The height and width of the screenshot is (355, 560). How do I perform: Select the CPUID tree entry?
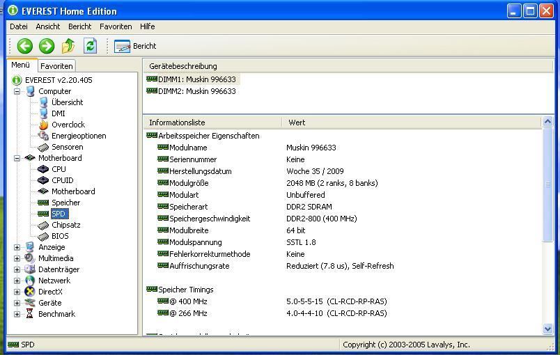coord(63,180)
